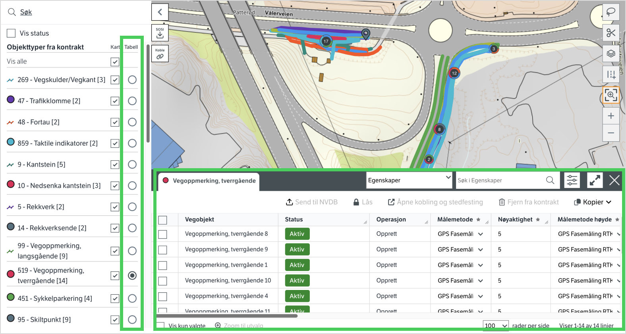Expand table panel to fullscreen
Image resolution: width=626 pixels, height=334 pixels.
click(x=595, y=180)
